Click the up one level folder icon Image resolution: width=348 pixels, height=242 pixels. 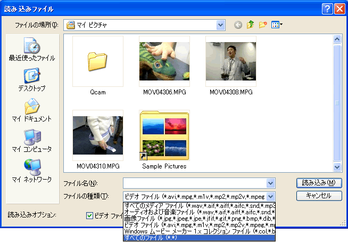coord(250,25)
